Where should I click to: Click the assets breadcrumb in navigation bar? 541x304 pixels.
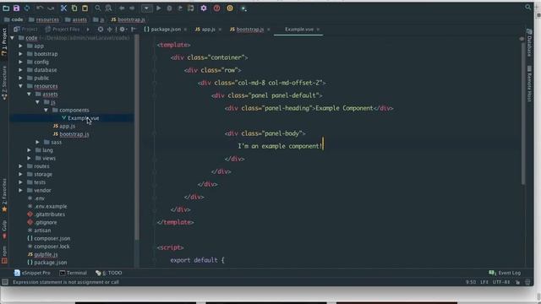tap(76, 19)
